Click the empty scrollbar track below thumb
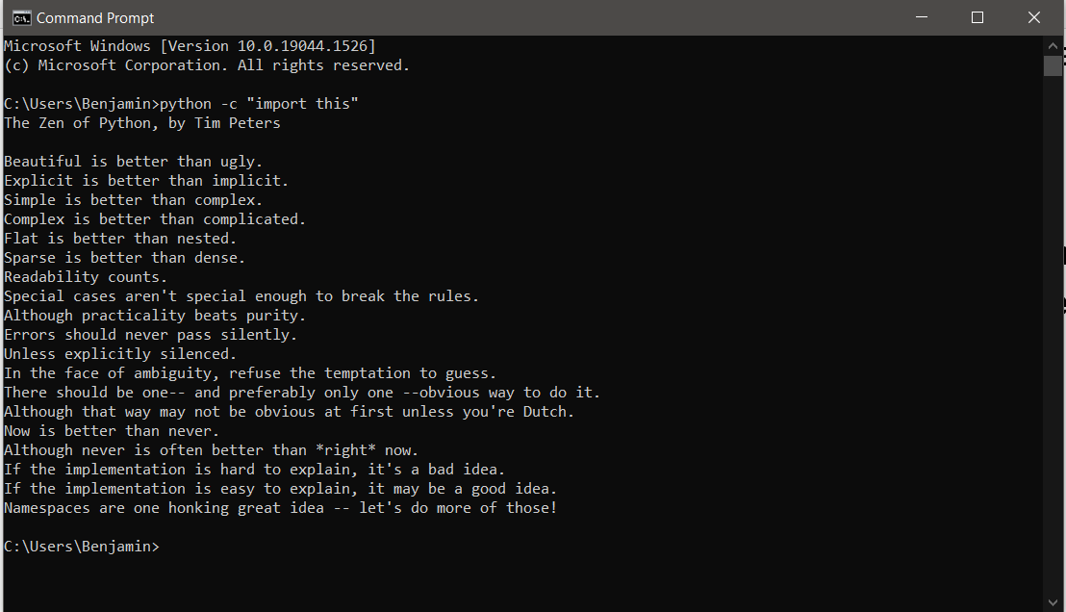 tap(1053, 333)
